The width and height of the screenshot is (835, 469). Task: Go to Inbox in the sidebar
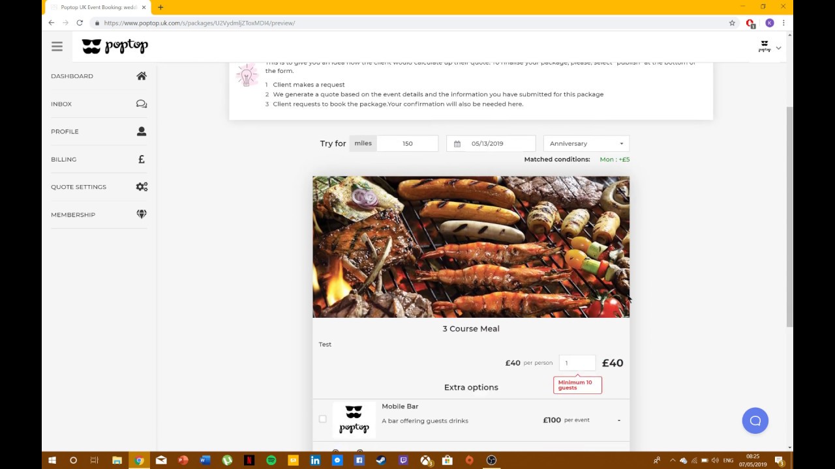pos(61,104)
